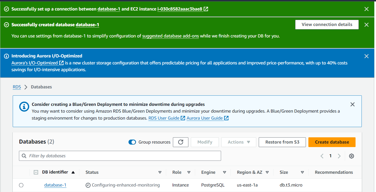The image size is (376, 192).
Task: Open the Actions dropdown
Action: tap(239, 142)
